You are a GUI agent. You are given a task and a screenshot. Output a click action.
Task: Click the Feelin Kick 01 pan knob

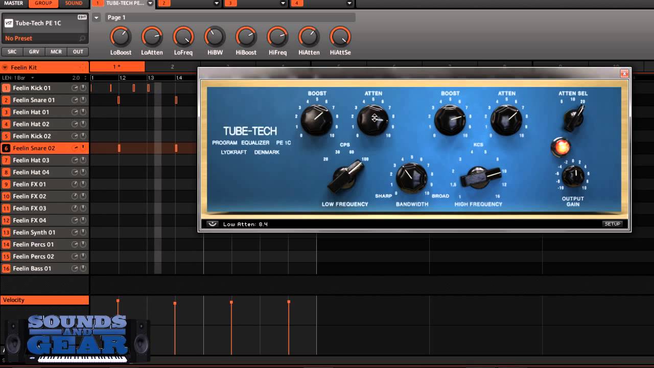83,88
